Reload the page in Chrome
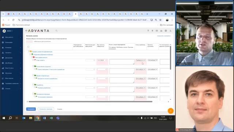Viewport: 234px width, 132px height. 13,20
